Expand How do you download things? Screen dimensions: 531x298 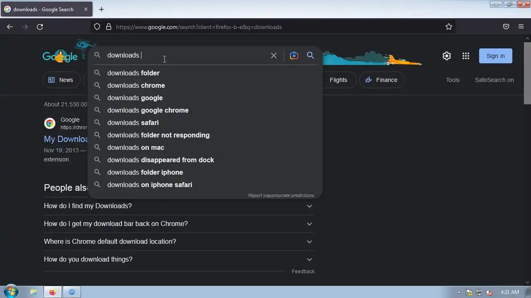[179, 259]
